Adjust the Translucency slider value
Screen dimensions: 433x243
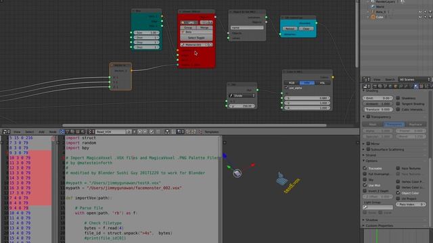click(x=378, y=109)
